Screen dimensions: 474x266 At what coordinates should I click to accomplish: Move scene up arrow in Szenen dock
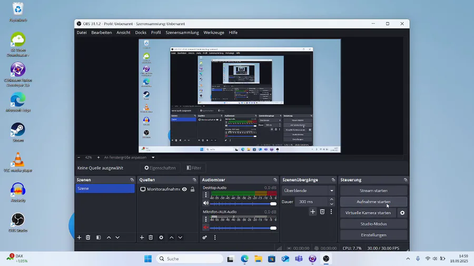(109, 238)
